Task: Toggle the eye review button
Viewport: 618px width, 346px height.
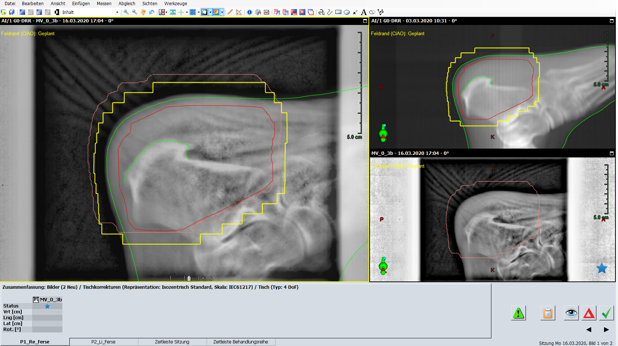Action: 571,313
